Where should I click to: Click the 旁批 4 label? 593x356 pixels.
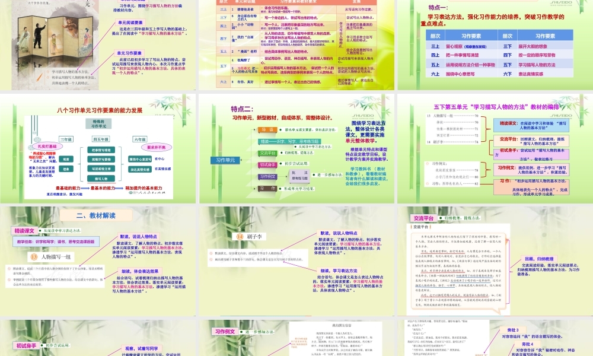coord(528,344)
